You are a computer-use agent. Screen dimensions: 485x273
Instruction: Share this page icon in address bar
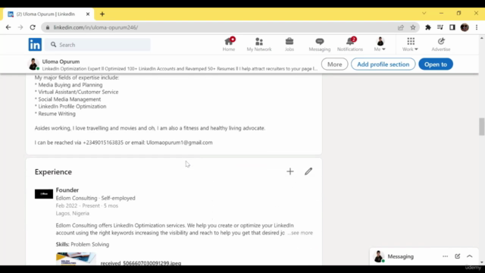coord(401,27)
